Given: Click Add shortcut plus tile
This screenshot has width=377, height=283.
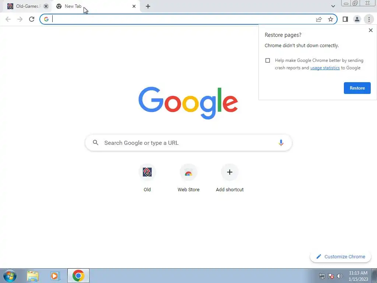Looking at the screenshot, I should (x=230, y=178).
